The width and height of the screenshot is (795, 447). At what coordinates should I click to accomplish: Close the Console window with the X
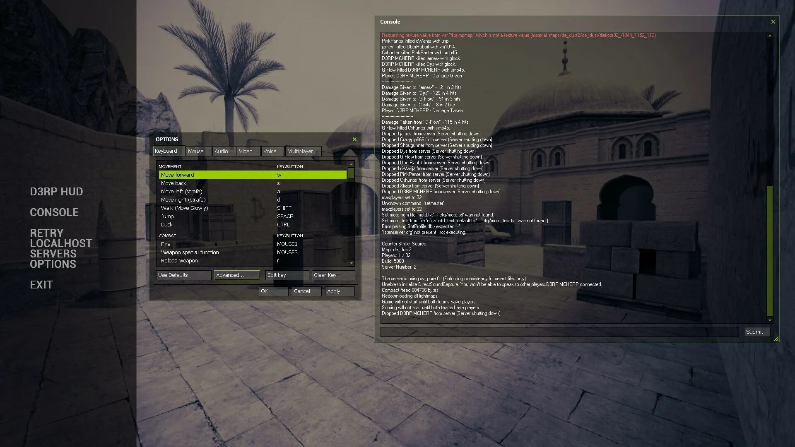pyautogui.click(x=773, y=22)
